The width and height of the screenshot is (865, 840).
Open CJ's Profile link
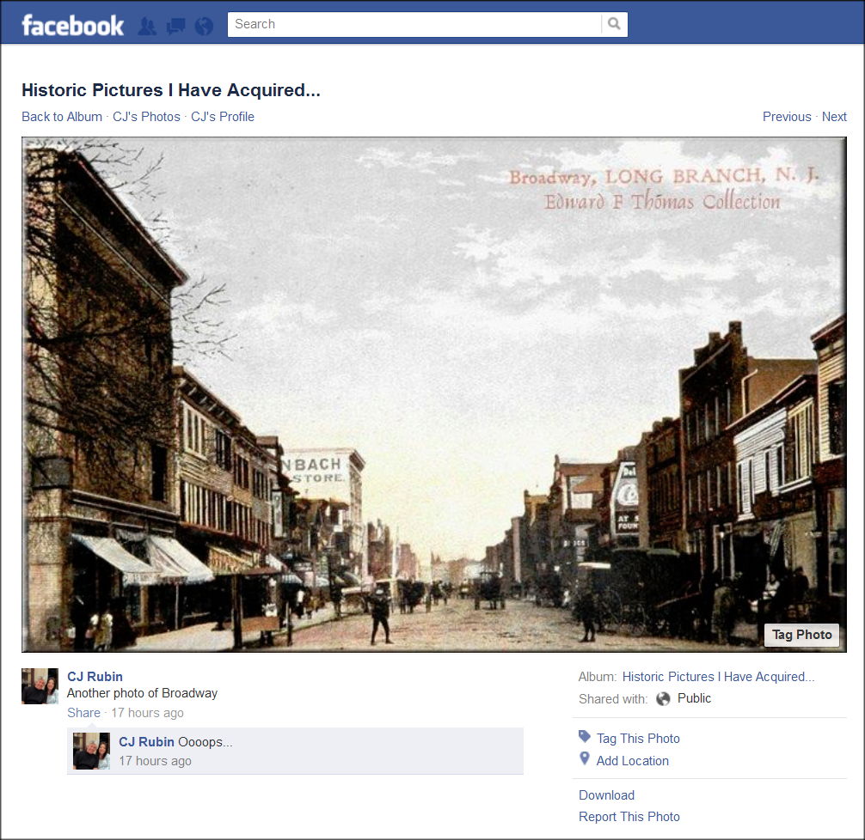tap(223, 117)
